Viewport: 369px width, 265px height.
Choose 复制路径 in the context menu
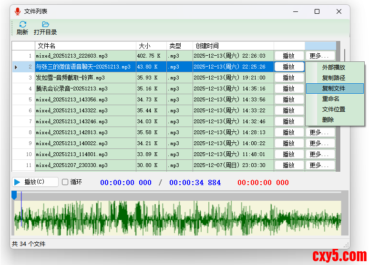click(333, 78)
